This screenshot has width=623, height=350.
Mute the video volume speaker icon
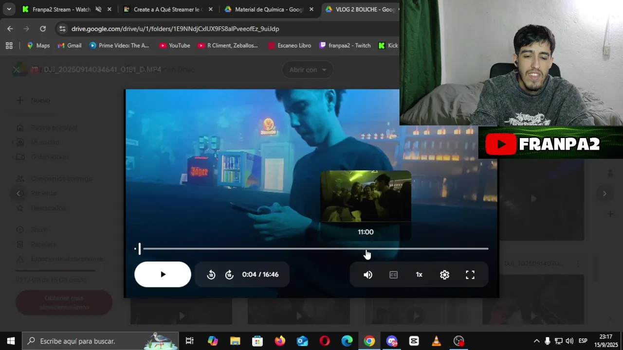point(368,275)
